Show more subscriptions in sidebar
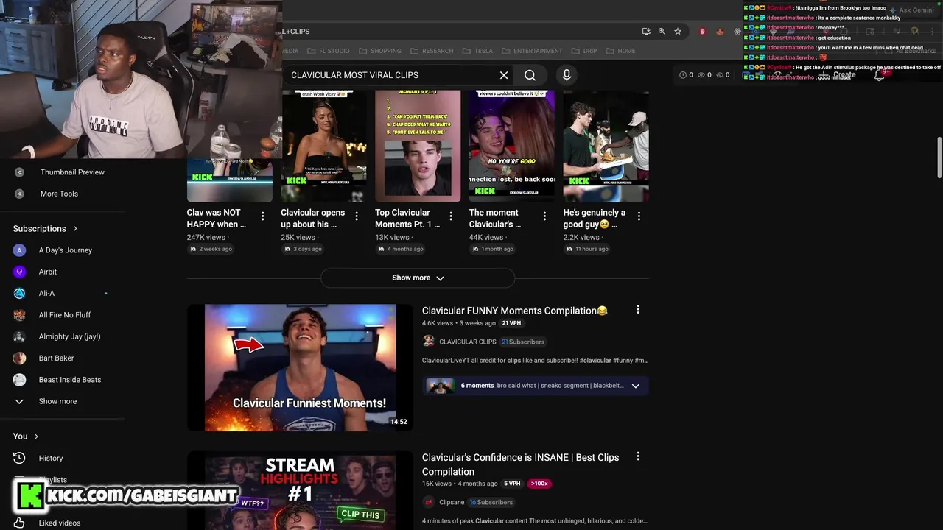Screen dimensions: 943x530 (57, 401)
